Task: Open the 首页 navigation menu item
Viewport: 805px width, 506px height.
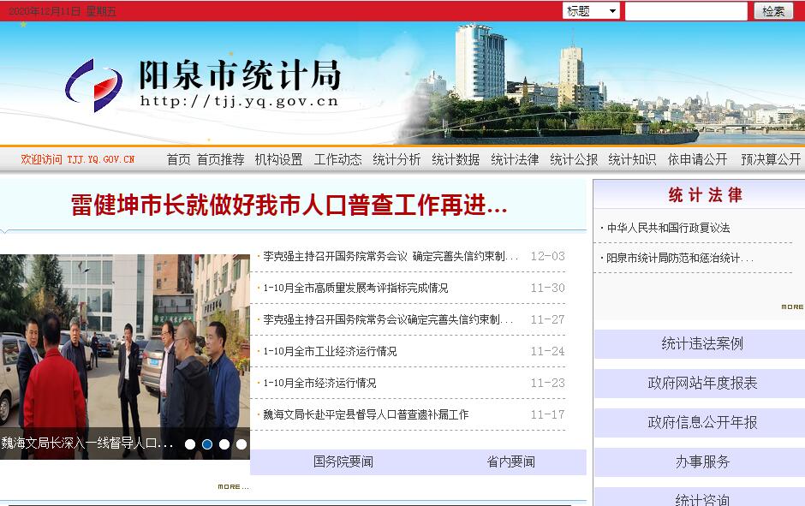Action: click(x=178, y=159)
